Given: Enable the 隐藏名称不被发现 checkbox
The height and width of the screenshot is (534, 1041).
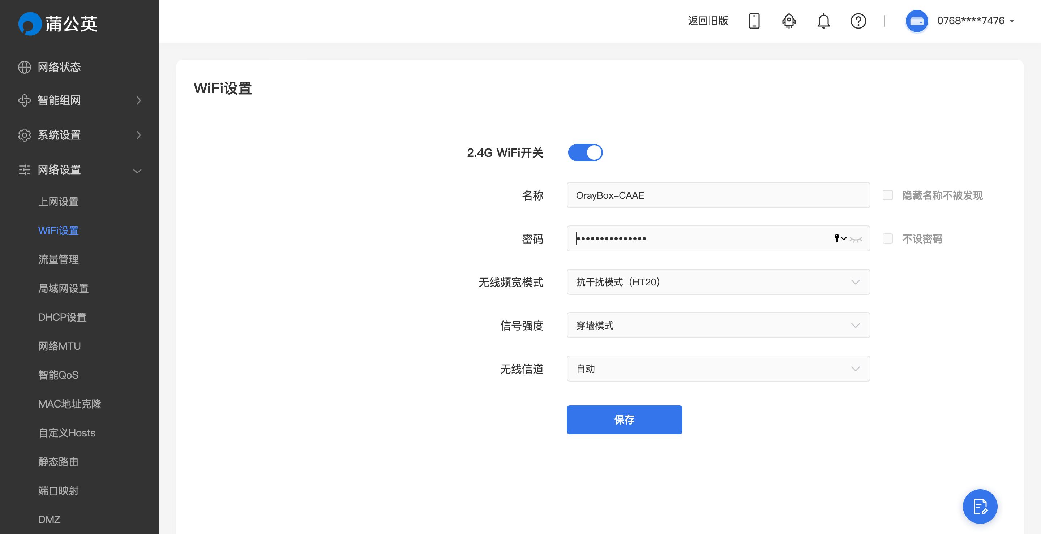Looking at the screenshot, I should (x=887, y=195).
